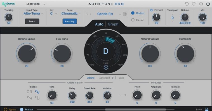
Task: Click the Delay value 500
Action: pos(72,102)
